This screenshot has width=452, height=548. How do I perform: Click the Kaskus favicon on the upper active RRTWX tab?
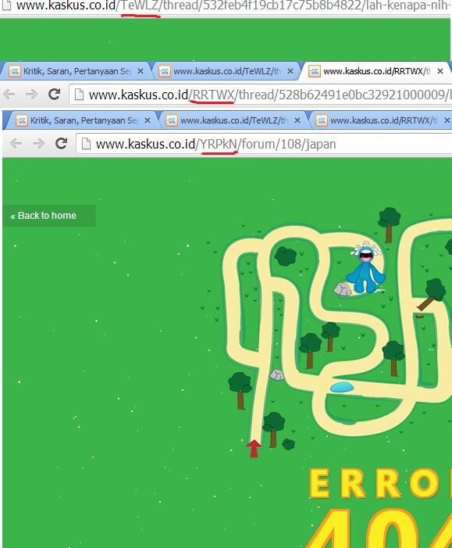(x=314, y=71)
